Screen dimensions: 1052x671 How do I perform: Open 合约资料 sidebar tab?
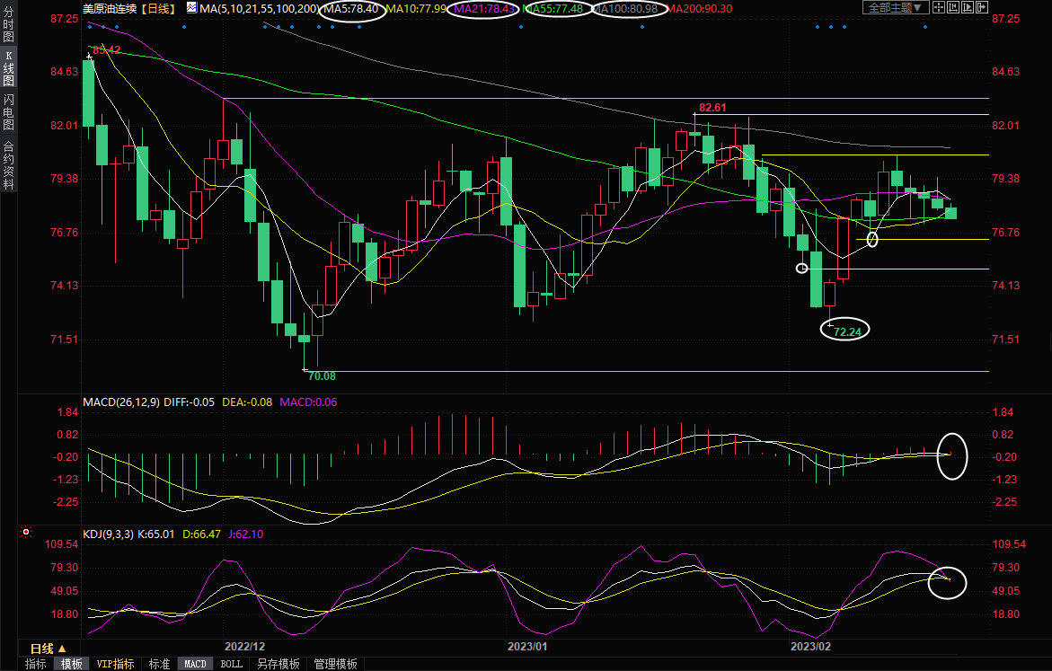point(9,164)
